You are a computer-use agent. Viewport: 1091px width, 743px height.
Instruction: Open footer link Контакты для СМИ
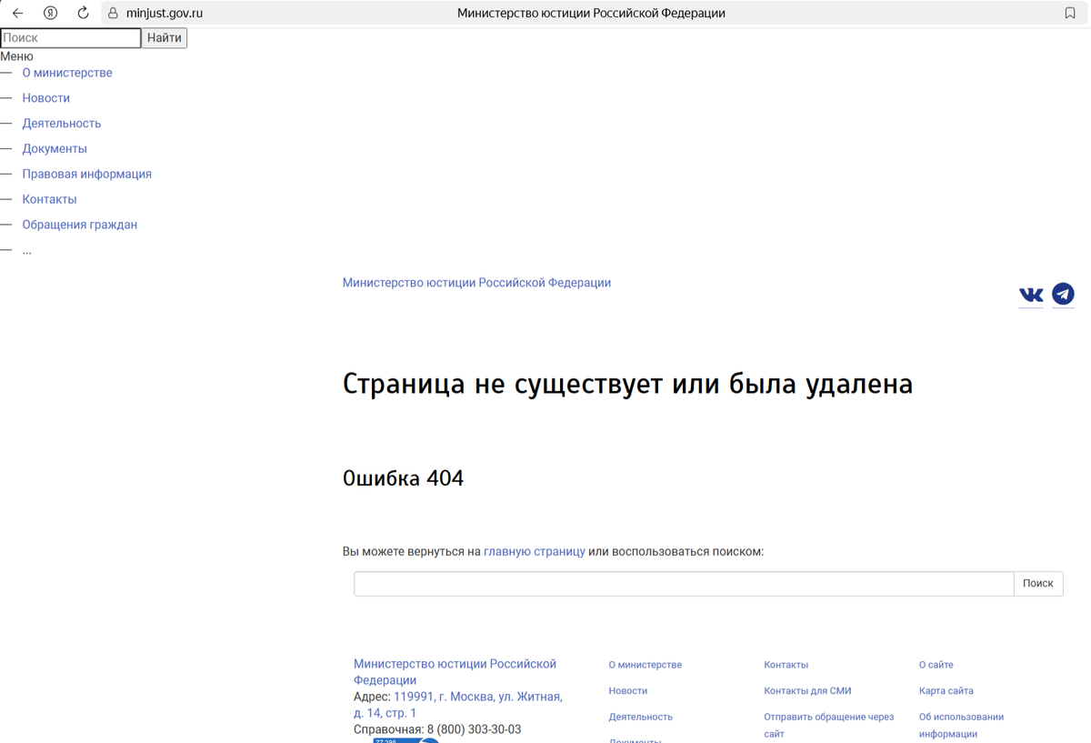(808, 691)
